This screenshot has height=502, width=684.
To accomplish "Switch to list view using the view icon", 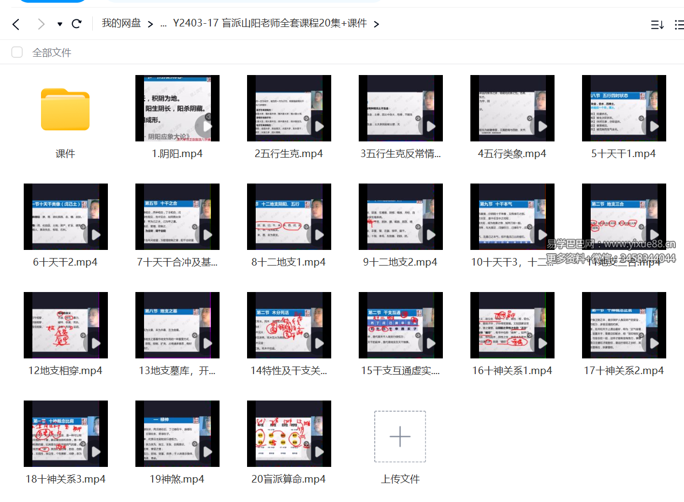I will coord(678,24).
